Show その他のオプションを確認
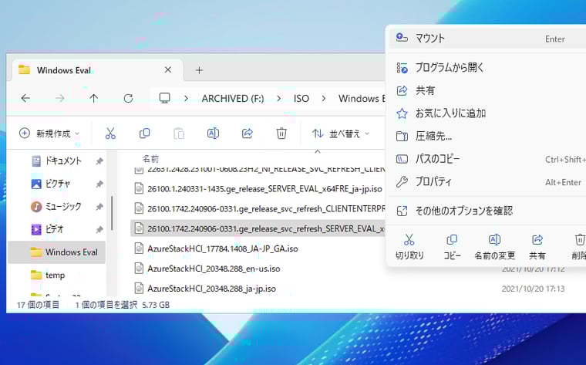Screen dimensions: 586x365 coord(487,211)
